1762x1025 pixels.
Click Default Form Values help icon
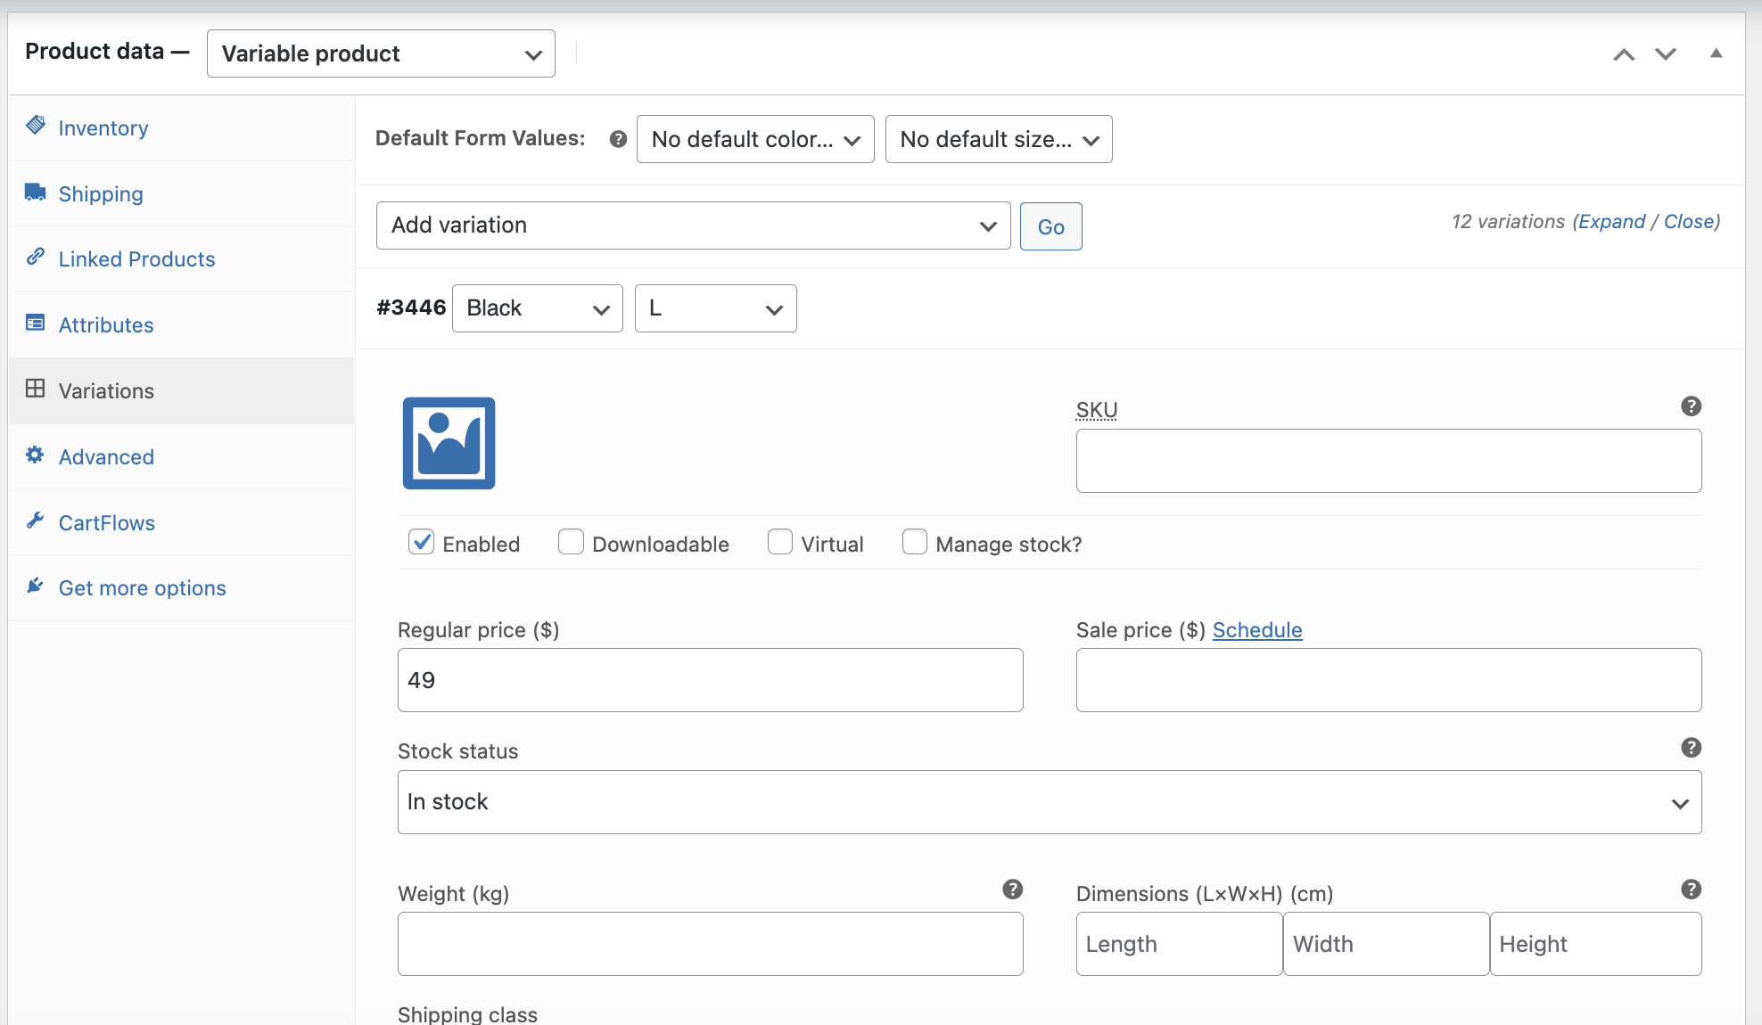pos(618,139)
